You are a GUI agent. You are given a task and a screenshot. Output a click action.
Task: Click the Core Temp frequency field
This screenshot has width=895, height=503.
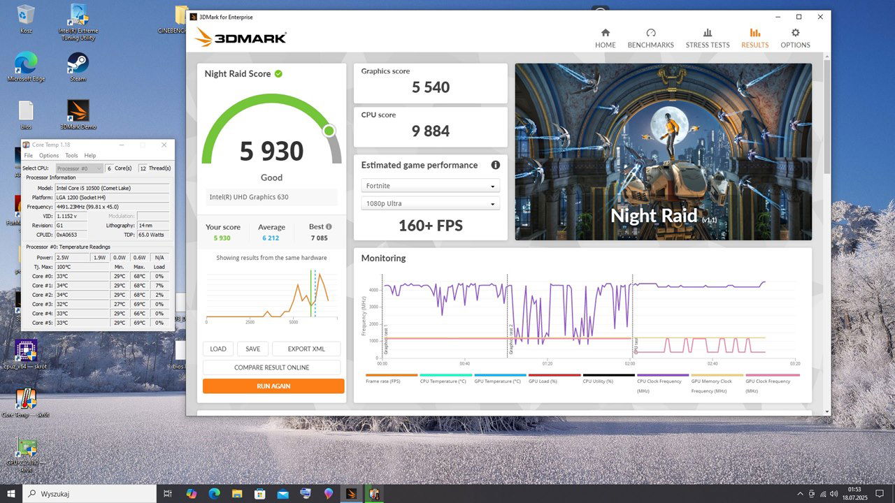113,207
